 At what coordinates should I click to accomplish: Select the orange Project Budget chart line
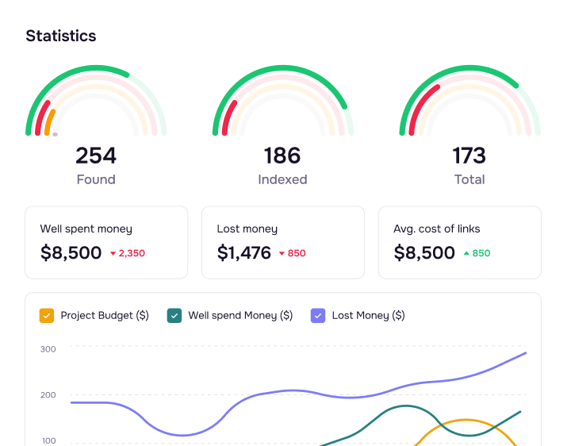[464, 420]
